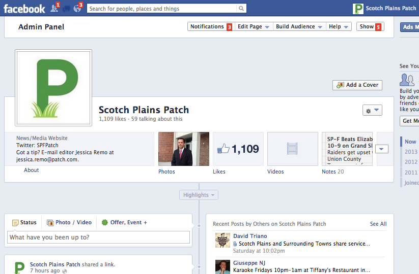The height and width of the screenshot is (274, 419).
Task: Click the green Patch profile picture
Action: [x=53, y=88]
